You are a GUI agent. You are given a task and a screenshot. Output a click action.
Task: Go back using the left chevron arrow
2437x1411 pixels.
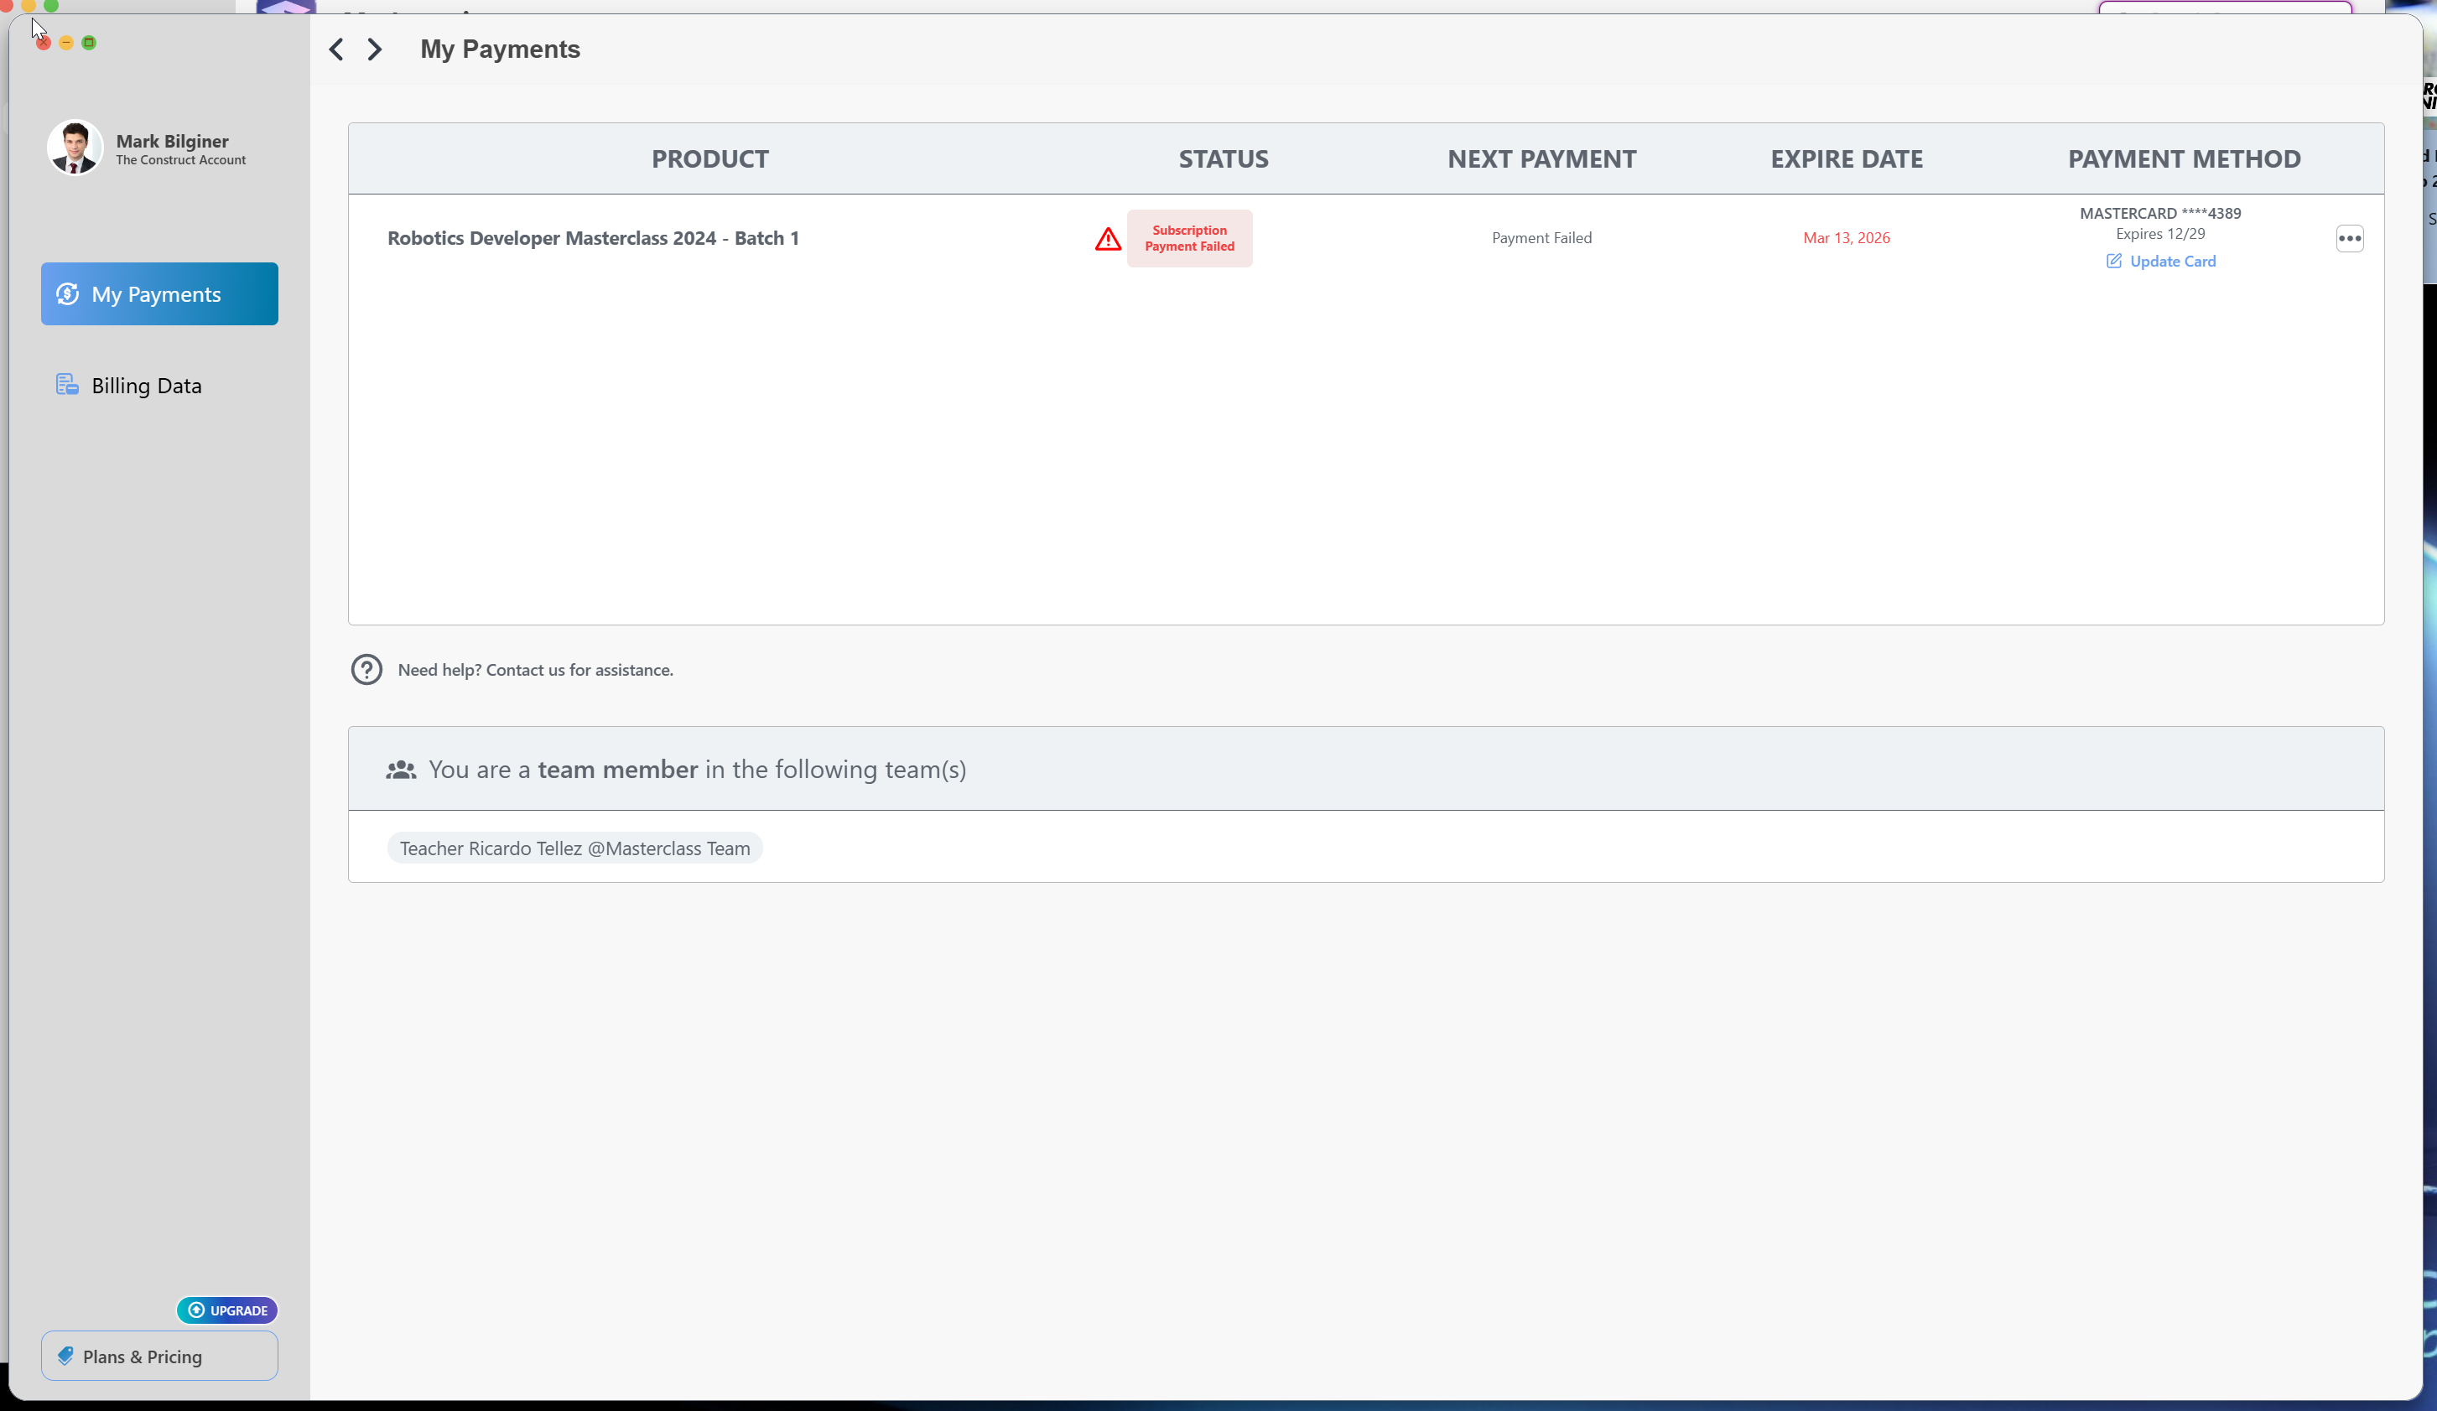point(335,49)
